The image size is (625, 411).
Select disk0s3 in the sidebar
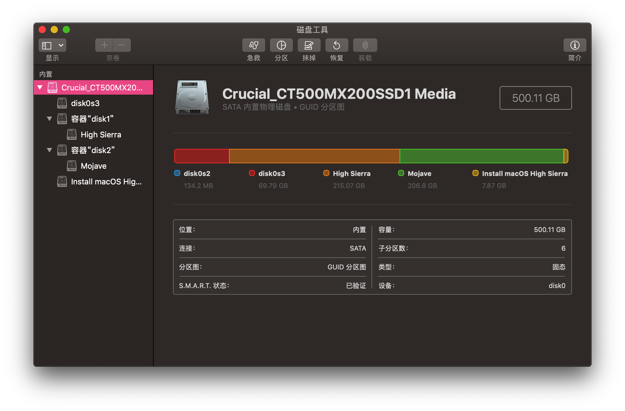tap(85, 103)
